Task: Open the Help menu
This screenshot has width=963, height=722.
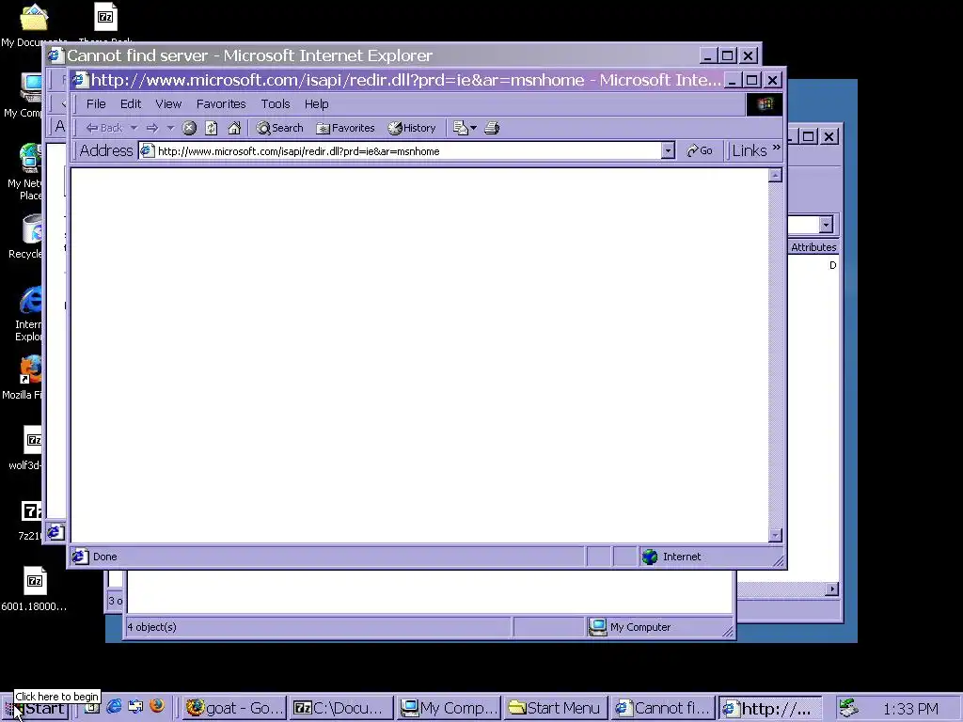Action: pyautogui.click(x=316, y=103)
